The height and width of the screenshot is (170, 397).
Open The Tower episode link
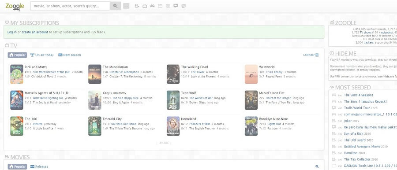(198, 72)
